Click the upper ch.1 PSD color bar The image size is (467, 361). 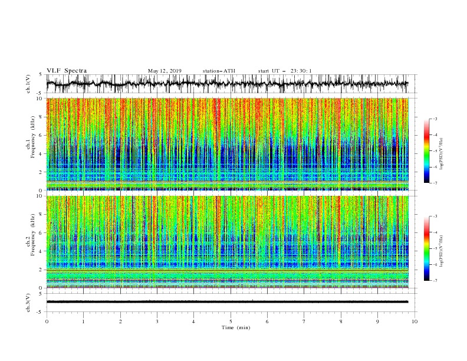click(x=426, y=151)
